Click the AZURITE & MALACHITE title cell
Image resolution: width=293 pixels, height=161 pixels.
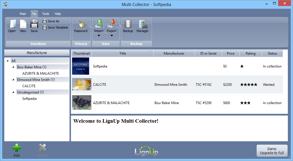111,103
